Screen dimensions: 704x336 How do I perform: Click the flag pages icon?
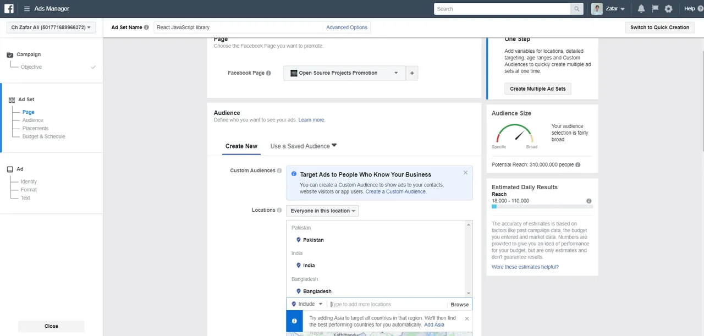(655, 9)
